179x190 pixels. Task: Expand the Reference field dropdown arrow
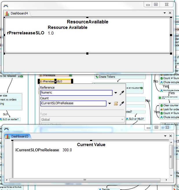pyautogui.click(x=116, y=93)
